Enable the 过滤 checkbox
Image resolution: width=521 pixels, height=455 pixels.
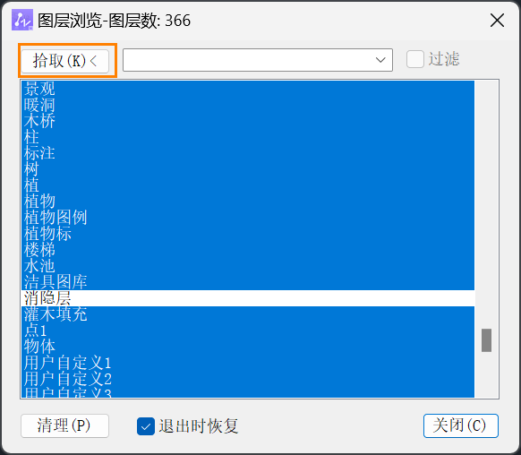415,59
